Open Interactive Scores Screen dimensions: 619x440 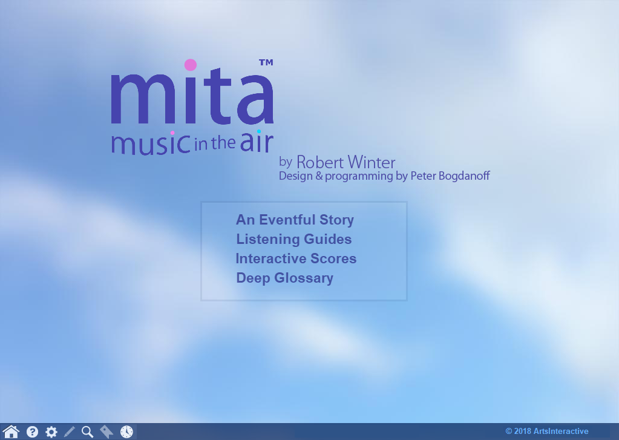(x=296, y=258)
